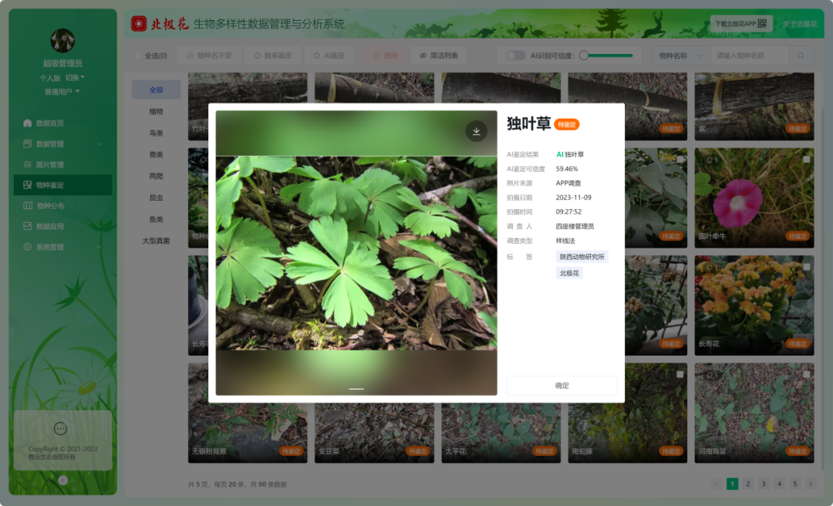Click the next page arrow
Image resolution: width=833 pixels, height=506 pixels.
(x=811, y=484)
